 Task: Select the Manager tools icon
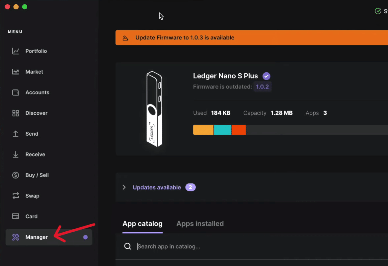coord(15,237)
